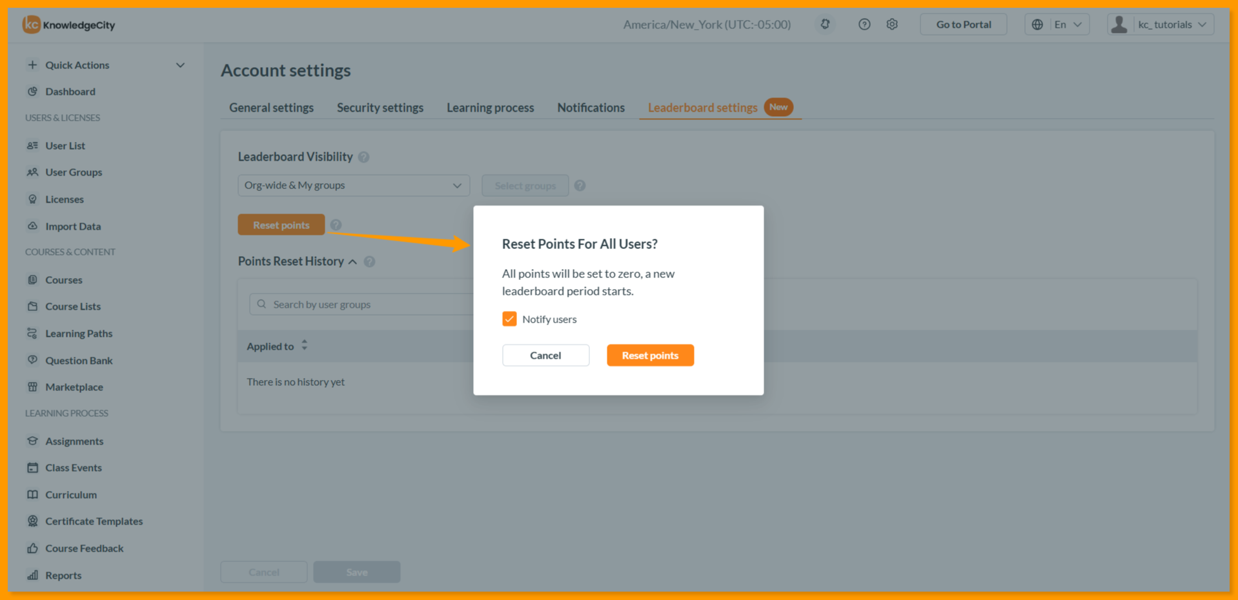
Task: Open kc_tutorials account dropdown arrow
Action: (x=1202, y=25)
